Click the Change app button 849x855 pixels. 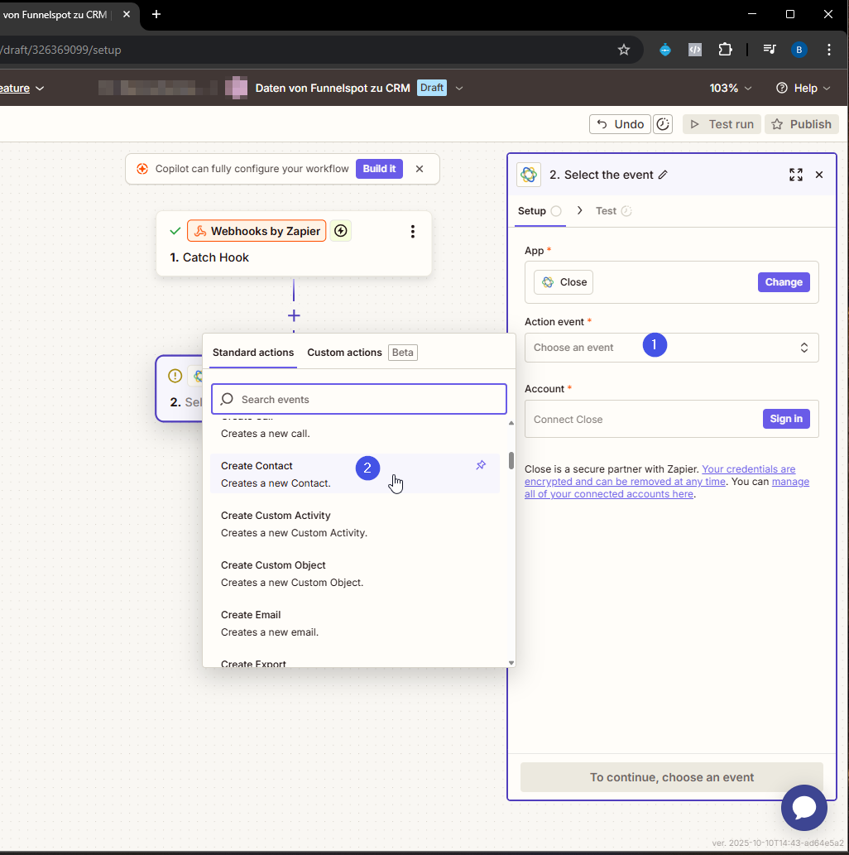pos(783,282)
